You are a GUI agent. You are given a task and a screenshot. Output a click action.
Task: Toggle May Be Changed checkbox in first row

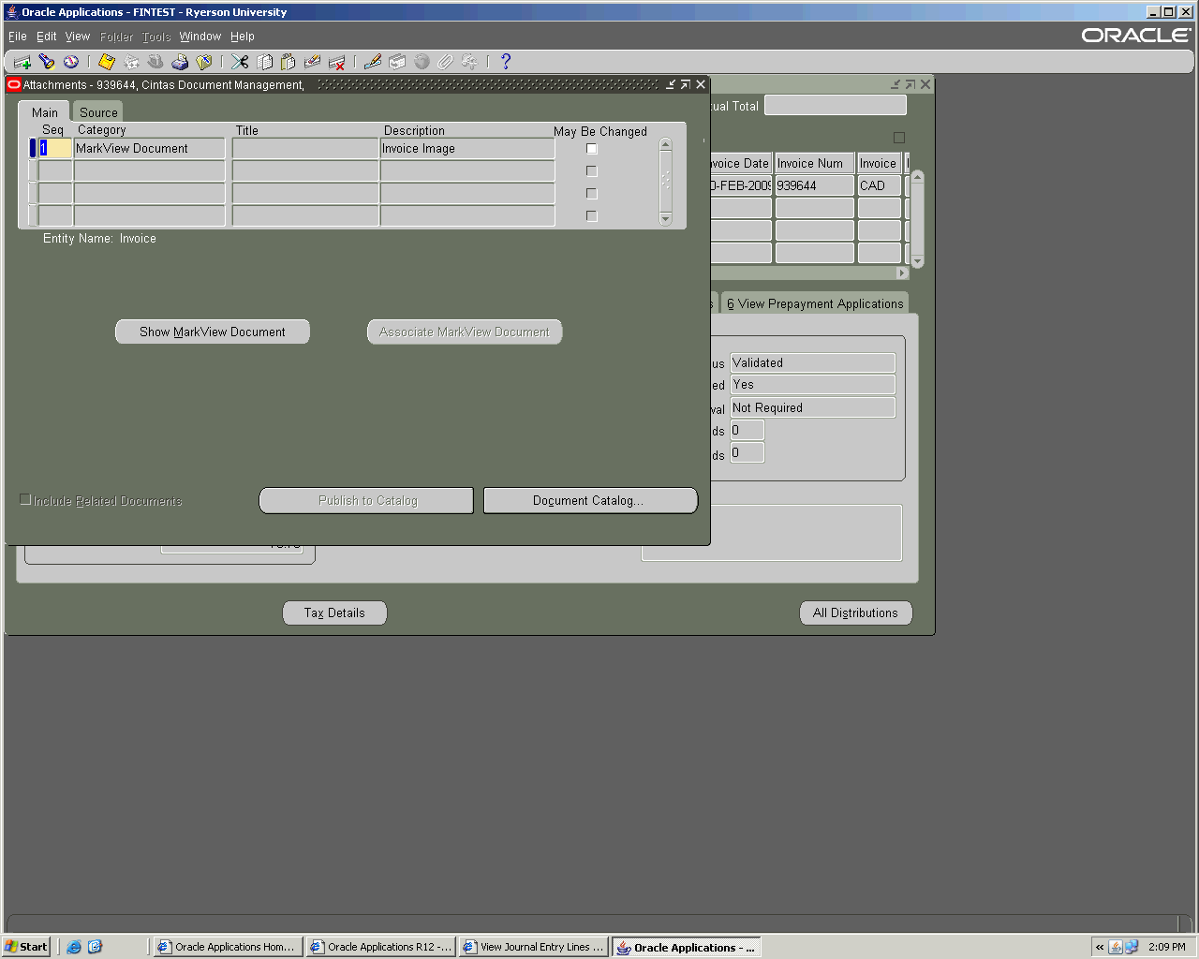click(x=591, y=149)
